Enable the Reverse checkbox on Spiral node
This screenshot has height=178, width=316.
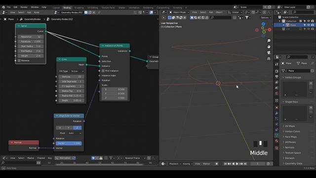pyautogui.click(x=19, y=60)
